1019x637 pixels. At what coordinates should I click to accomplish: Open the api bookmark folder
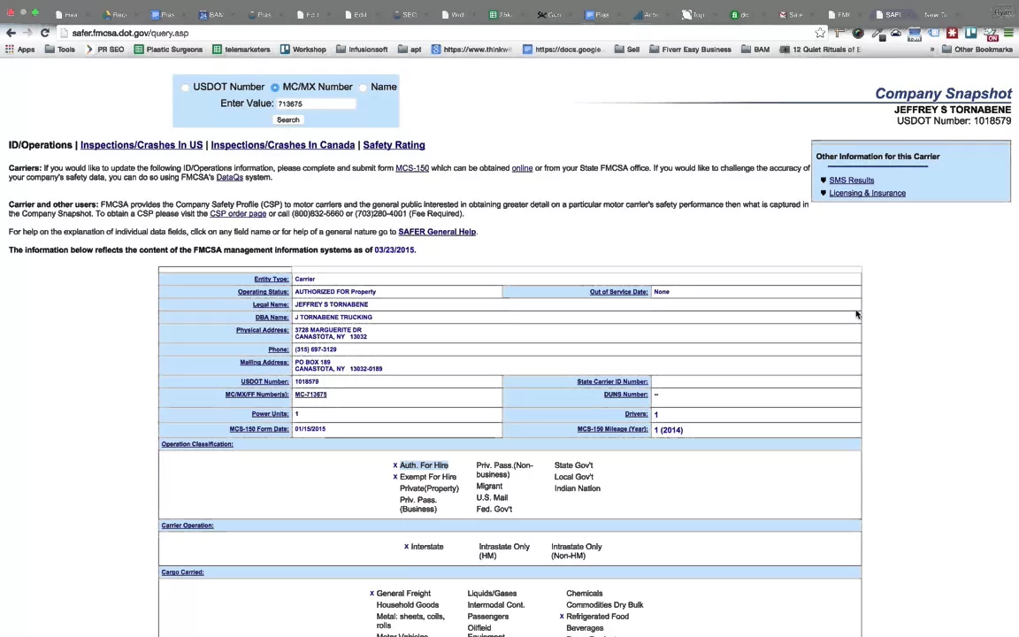pos(410,50)
